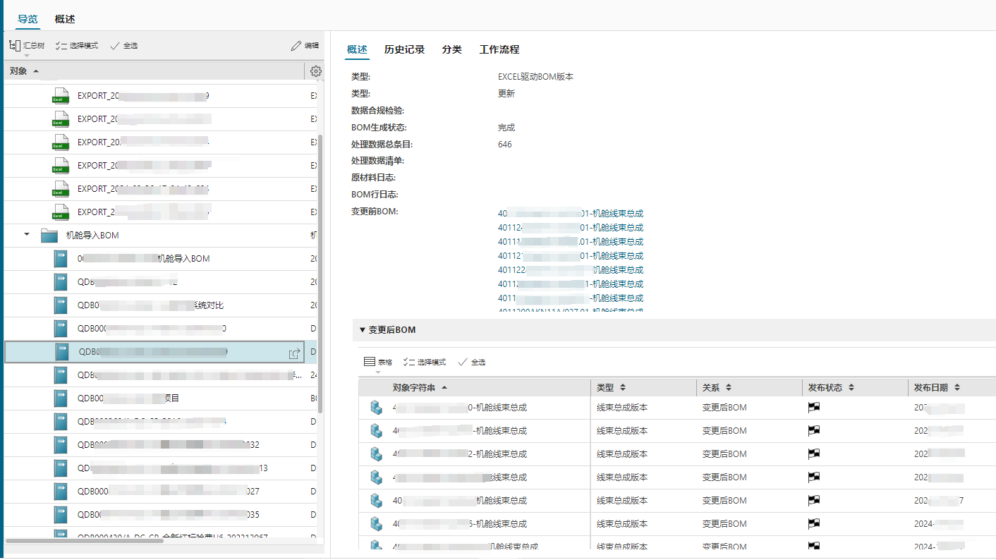Click release flag in row ending 2-机舱线束总成
This screenshot has height=560, width=996.
(813, 454)
